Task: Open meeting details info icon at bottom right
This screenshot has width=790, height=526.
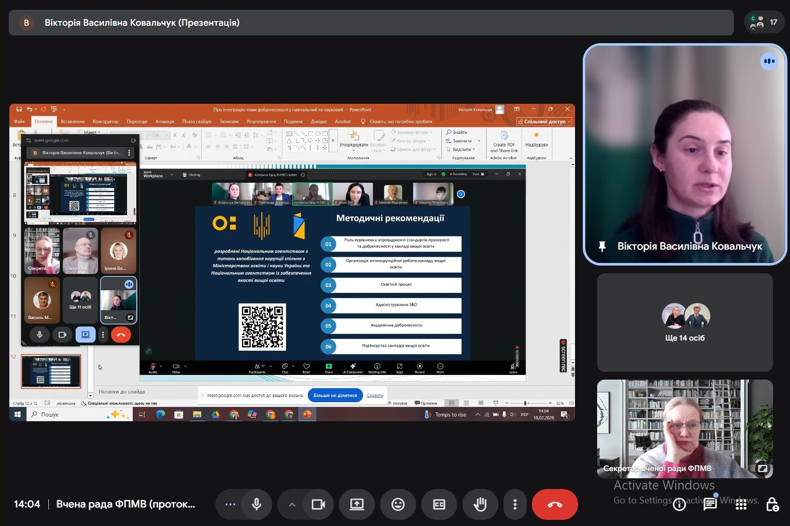Action: pos(679,504)
